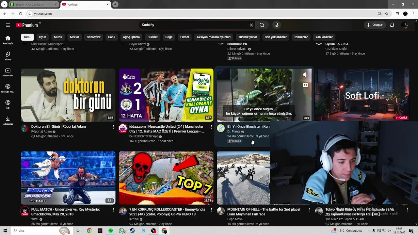Open more options for MOUNTAIN OF HELL video
The image size is (418, 235).
310,210
